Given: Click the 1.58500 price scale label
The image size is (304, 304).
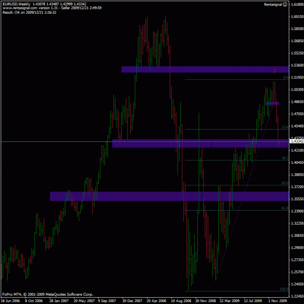Looking at the screenshot, I should 297,29.
